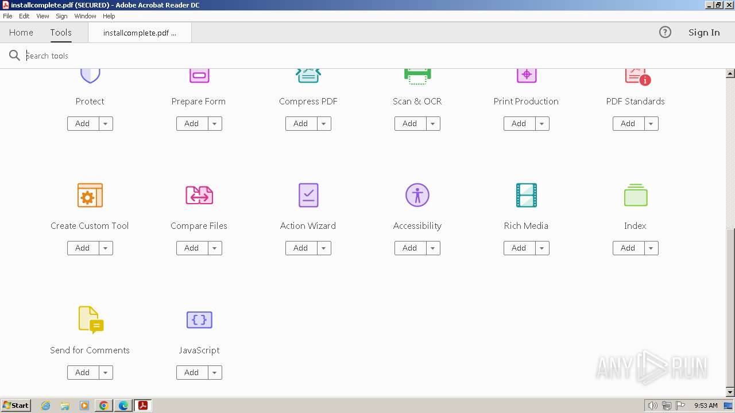The image size is (735, 413).
Task: Switch to the Home tab
Action: coord(21,33)
